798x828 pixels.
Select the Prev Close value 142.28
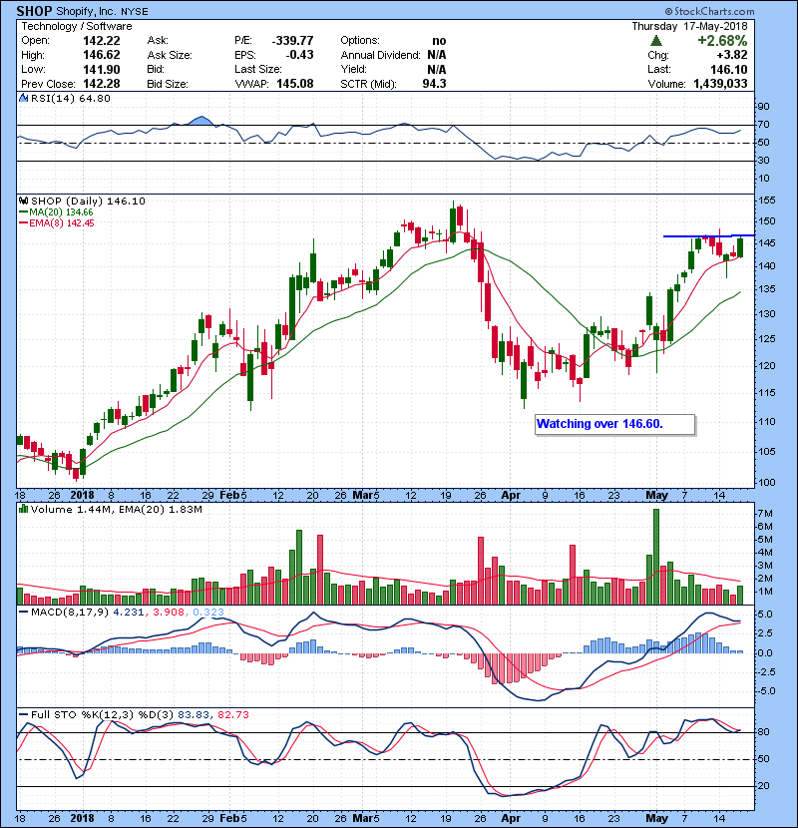click(102, 84)
